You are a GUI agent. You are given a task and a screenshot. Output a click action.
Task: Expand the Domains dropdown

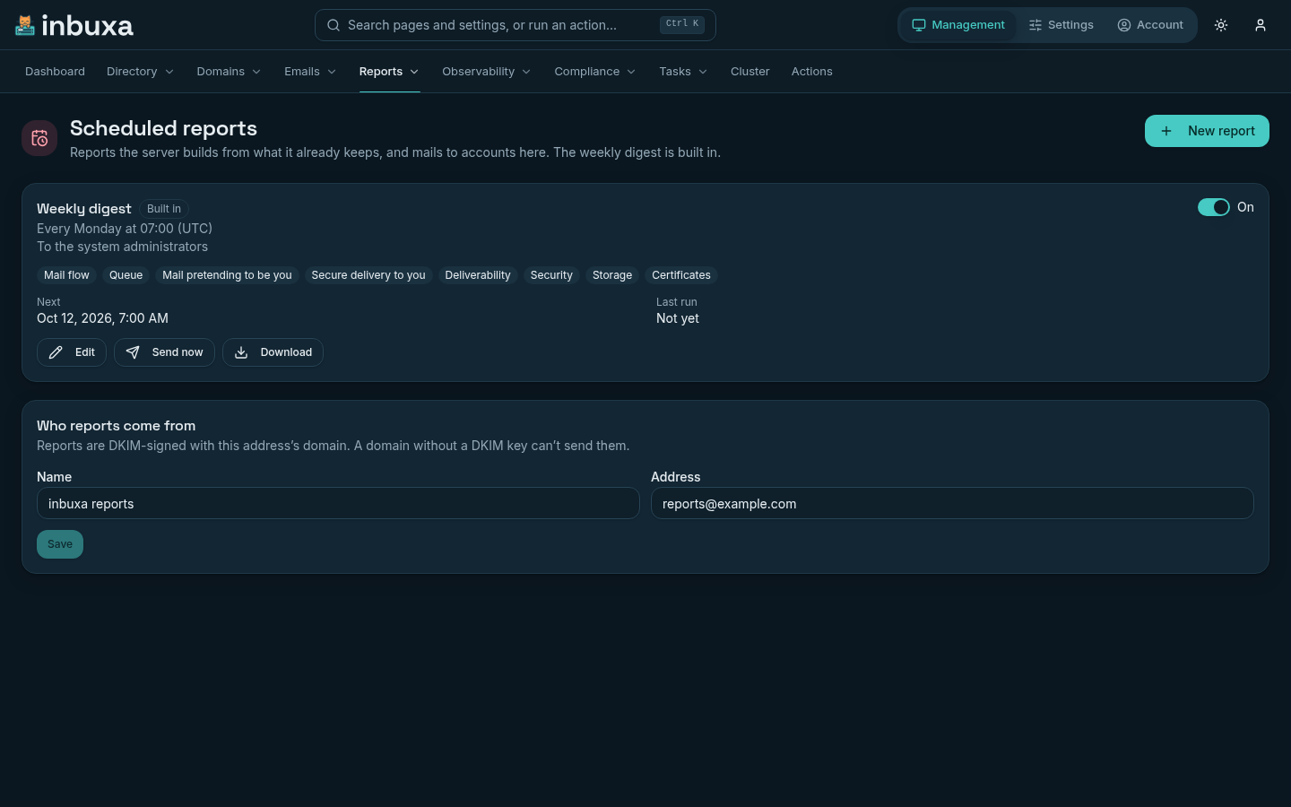click(230, 72)
